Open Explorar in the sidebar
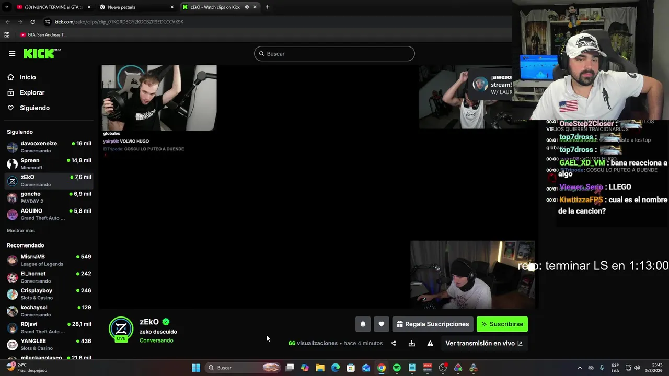Screen dimensions: 669x376 point(32,92)
